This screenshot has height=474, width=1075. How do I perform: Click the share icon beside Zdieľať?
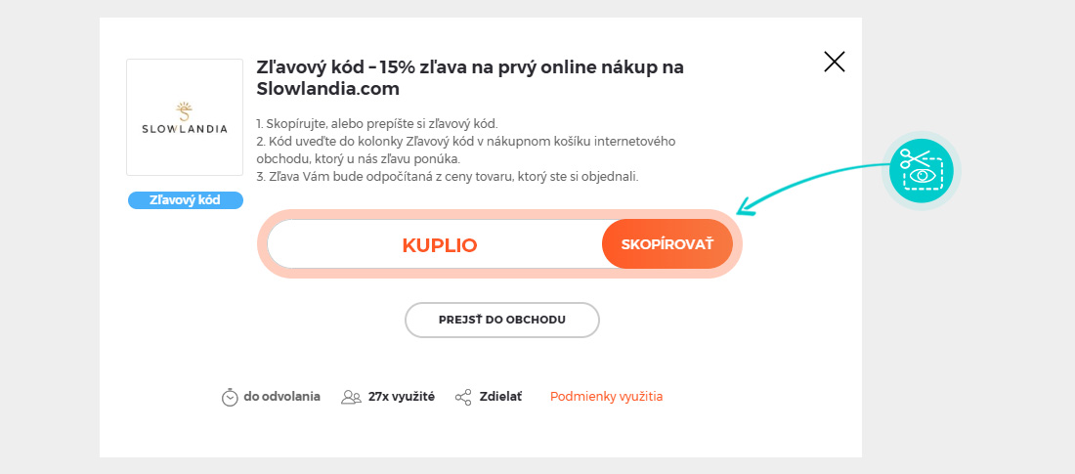[x=463, y=398]
